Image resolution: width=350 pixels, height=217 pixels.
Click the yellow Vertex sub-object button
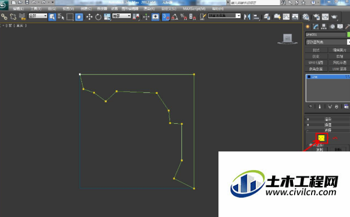(321, 138)
